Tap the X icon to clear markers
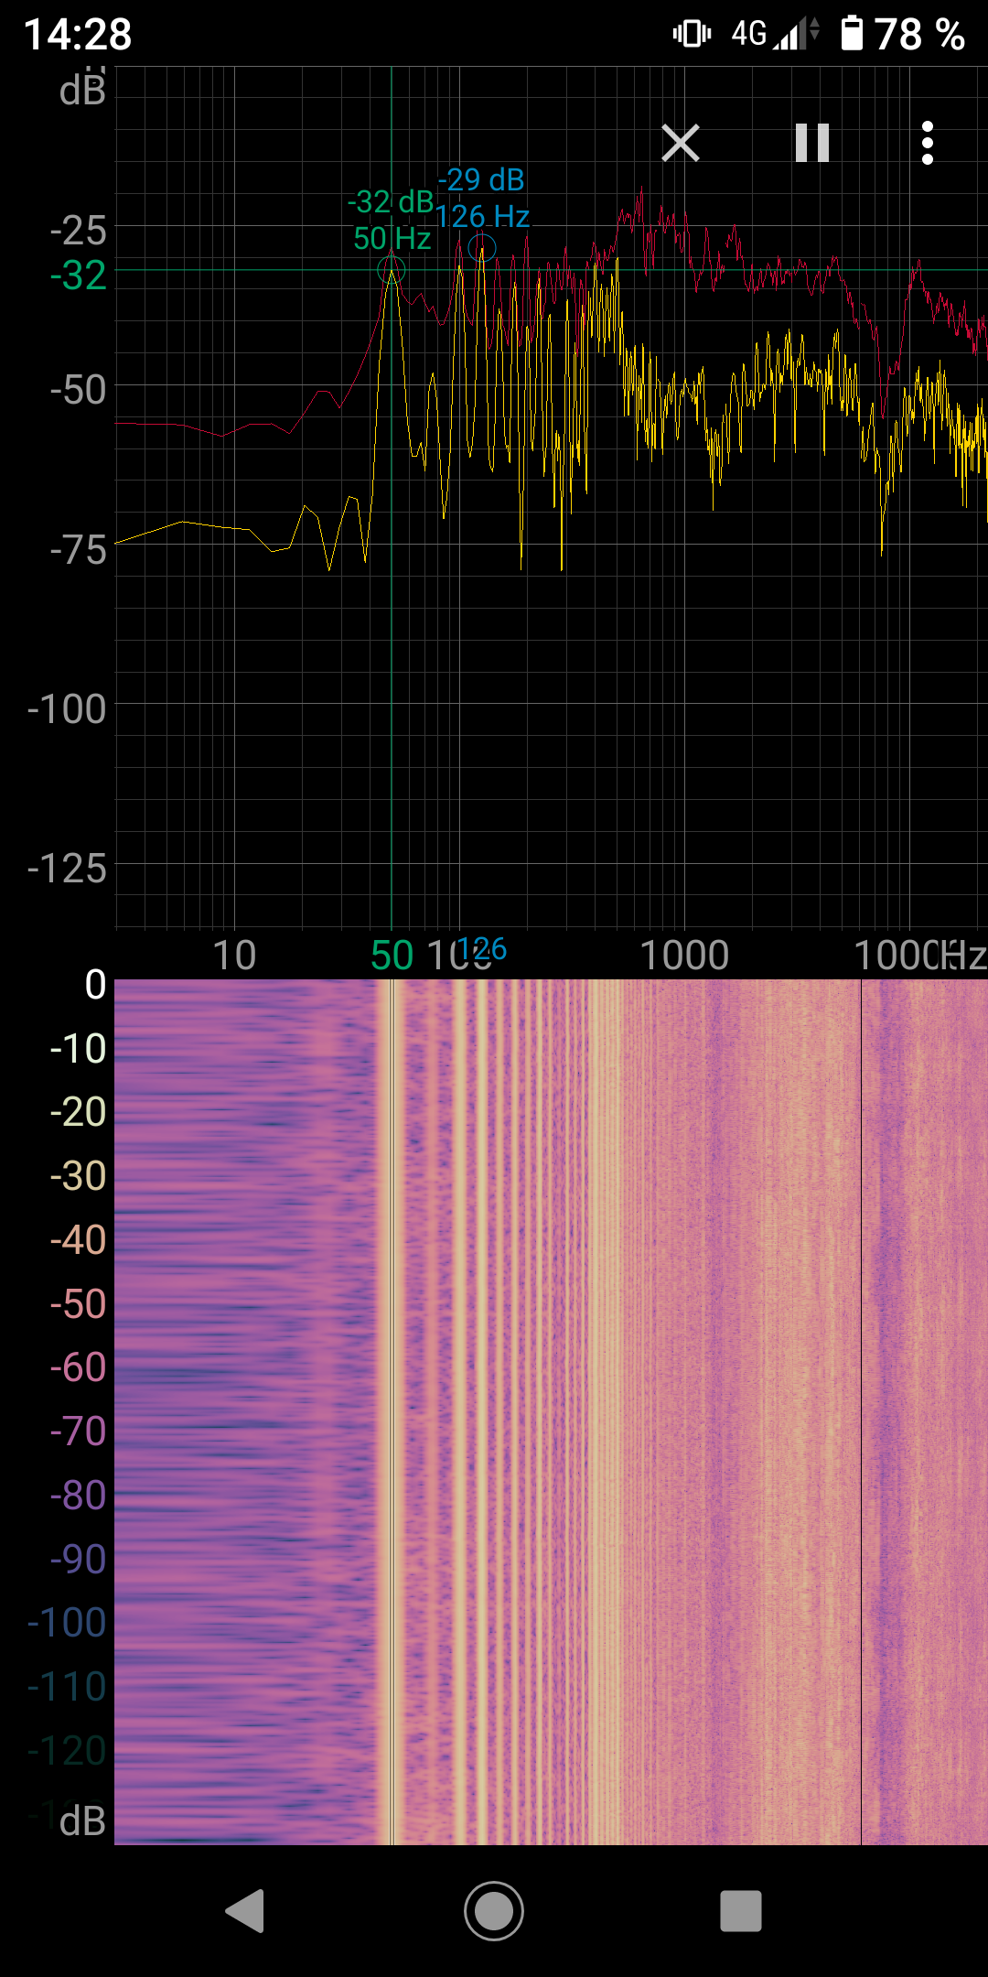The image size is (988, 1977). 681,143
